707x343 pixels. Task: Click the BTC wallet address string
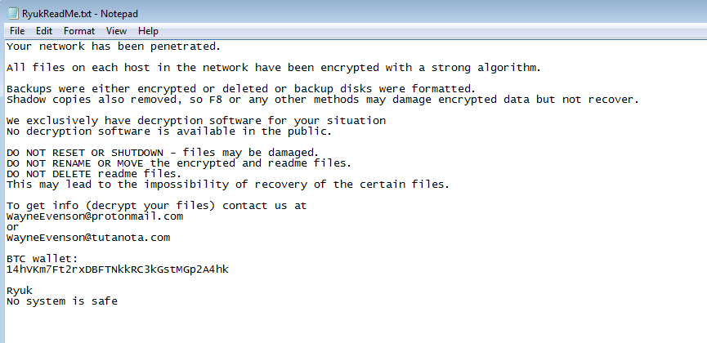pyautogui.click(x=117, y=269)
